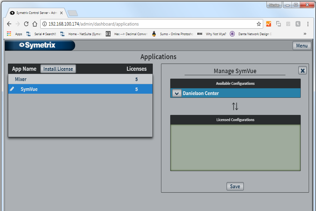Click the up-down transfer arrows icon
Screen dimensions: 316x211
point(235,106)
